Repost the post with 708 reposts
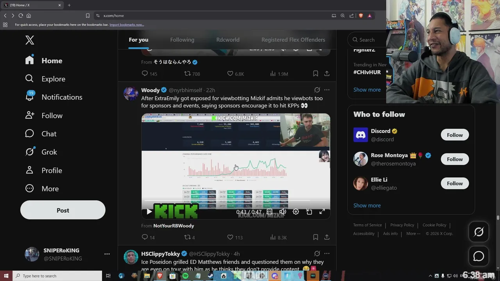The image size is (500, 281). point(192,73)
